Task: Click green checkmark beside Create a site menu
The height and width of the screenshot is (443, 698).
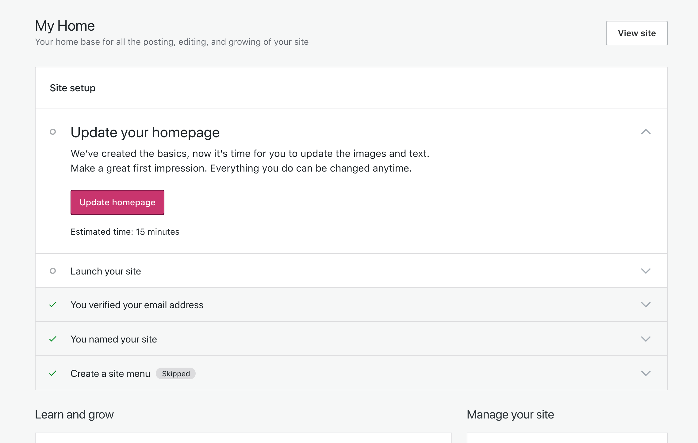Action: tap(53, 373)
